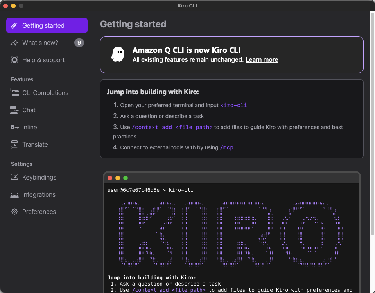Viewport: 375px width, 293px height.
Task: Click the green dot in the terminal preview
Action: point(126,178)
